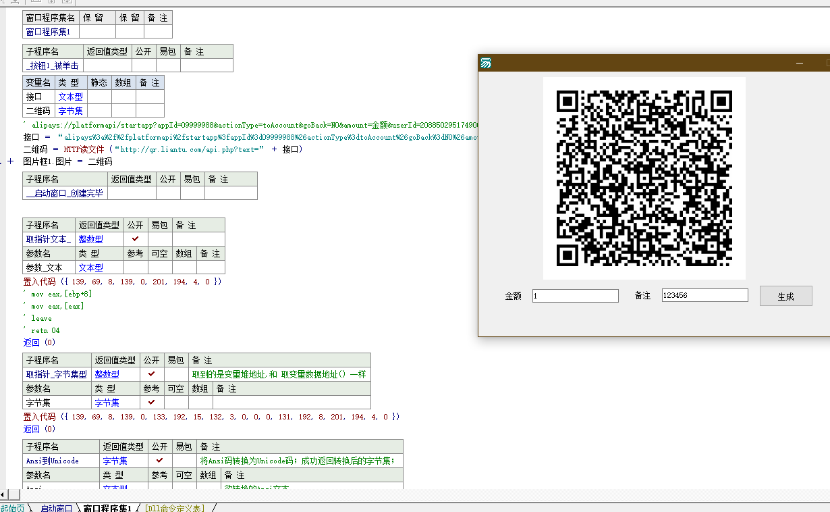Click 返回 (0) above Ansi到Unicode table
Image resolution: width=830 pixels, height=512 pixels.
tap(39, 429)
